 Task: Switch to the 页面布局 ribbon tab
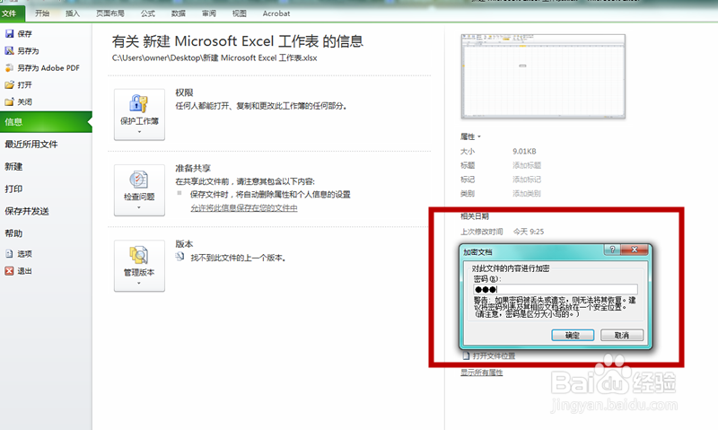click(x=109, y=13)
